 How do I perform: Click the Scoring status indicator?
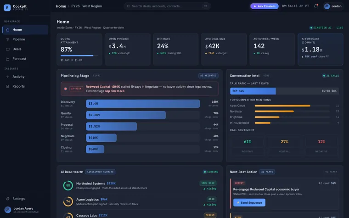(211, 172)
